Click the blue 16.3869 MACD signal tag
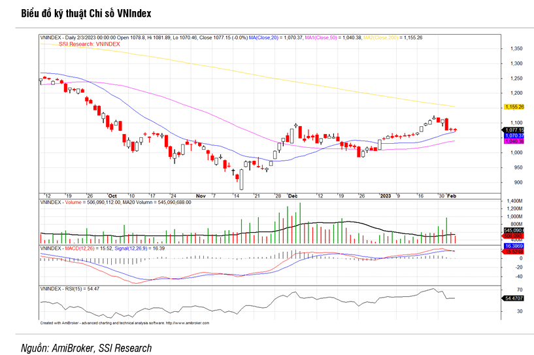534x355 pixels. [514, 246]
